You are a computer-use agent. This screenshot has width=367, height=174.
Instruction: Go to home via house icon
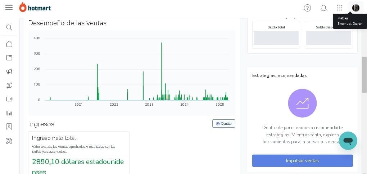coord(9,44)
